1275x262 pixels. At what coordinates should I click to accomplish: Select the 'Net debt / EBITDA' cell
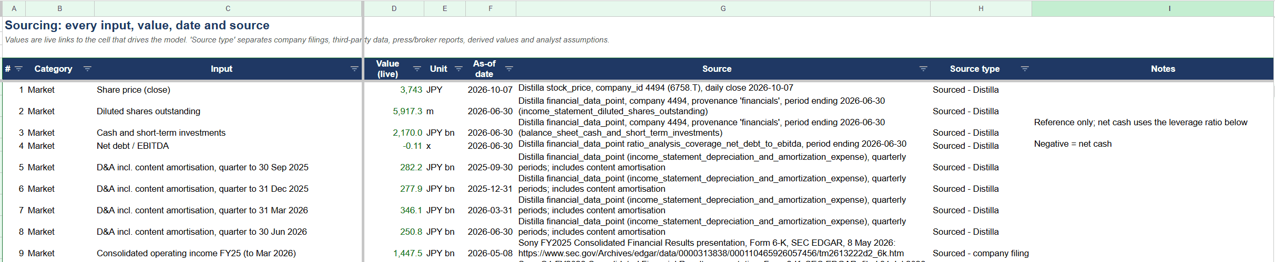[x=228, y=146]
